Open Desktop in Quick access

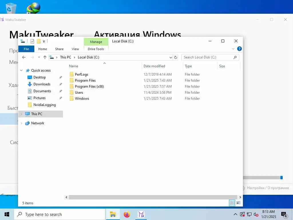(x=39, y=77)
